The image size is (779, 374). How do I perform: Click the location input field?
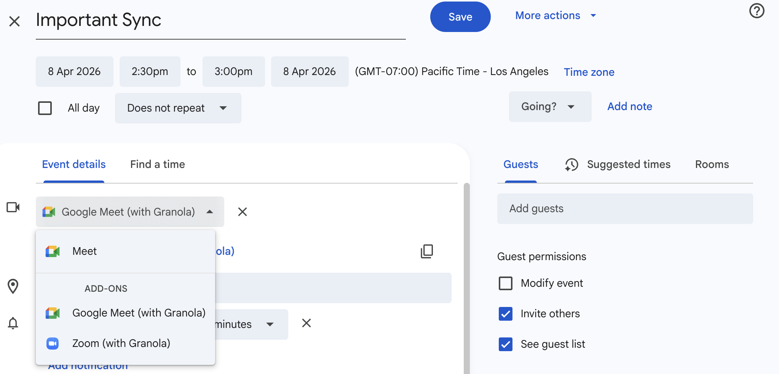333,288
